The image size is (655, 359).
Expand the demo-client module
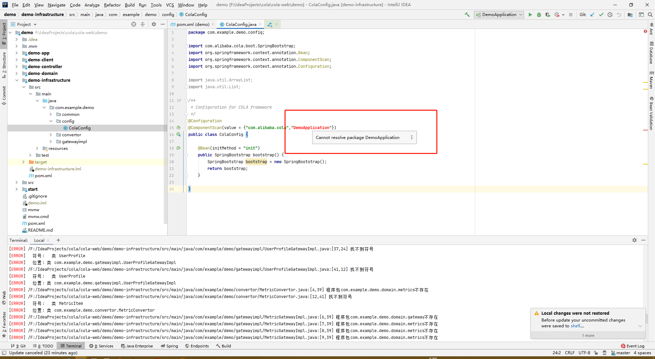pyautogui.click(x=17, y=60)
